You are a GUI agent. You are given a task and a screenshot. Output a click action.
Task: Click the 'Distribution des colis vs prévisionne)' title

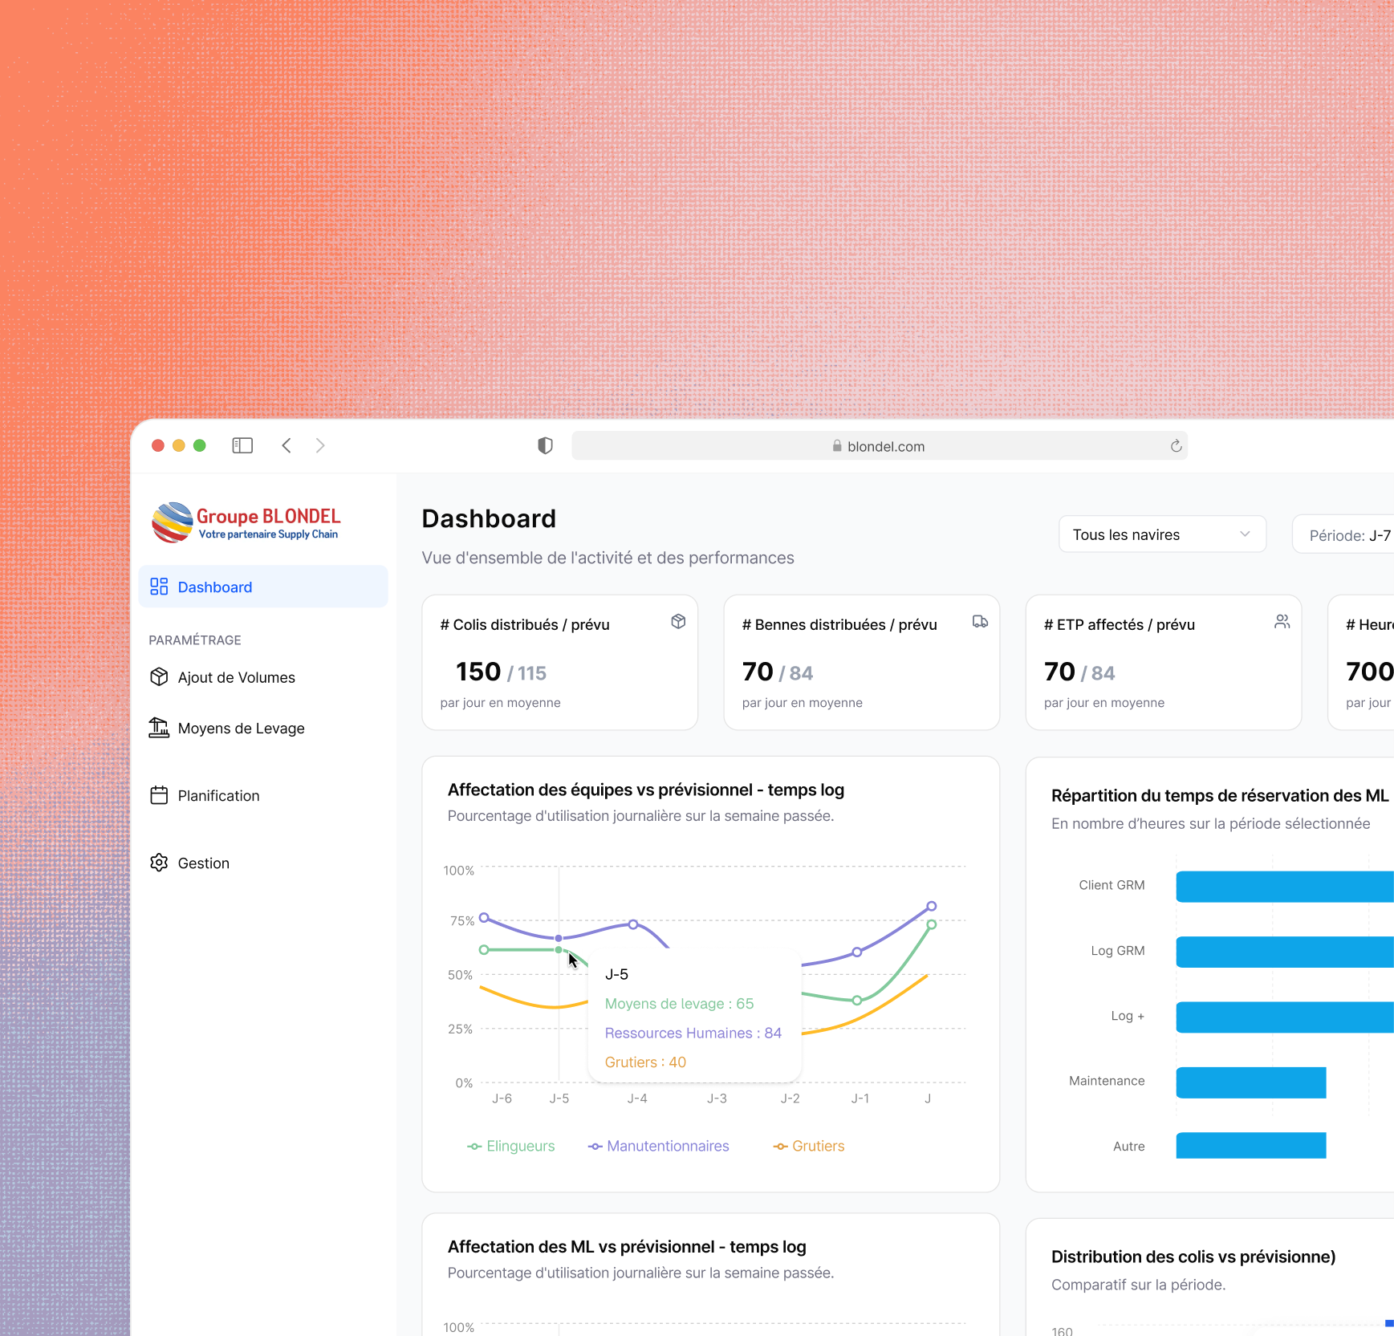(1193, 1257)
